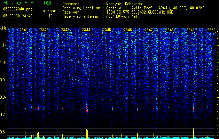Click the meteor label
The height and width of the screenshot is (139, 219).
point(49,11)
